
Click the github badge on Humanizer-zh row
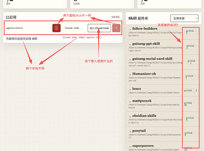pyautogui.click(x=191, y=77)
